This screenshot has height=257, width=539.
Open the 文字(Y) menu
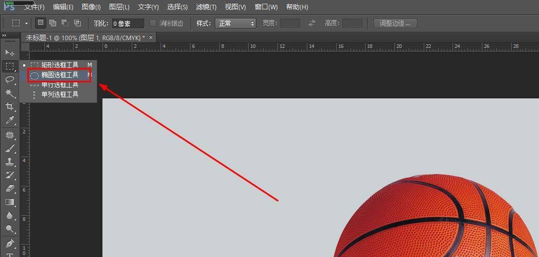148,7
